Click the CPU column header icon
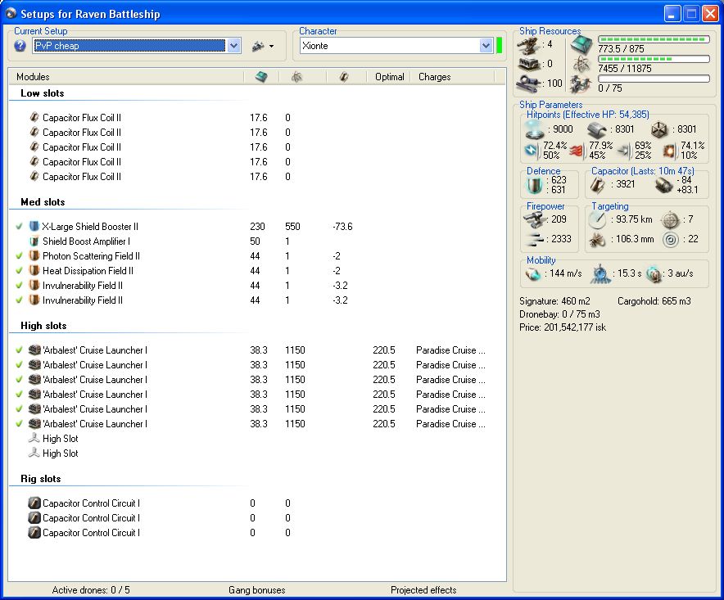This screenshot has height=600, width=724. (x=262, y=77)
